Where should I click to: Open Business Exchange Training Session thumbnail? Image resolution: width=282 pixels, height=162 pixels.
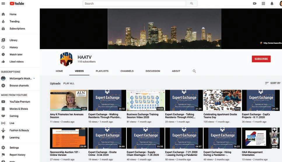click(x=146, y=100)
